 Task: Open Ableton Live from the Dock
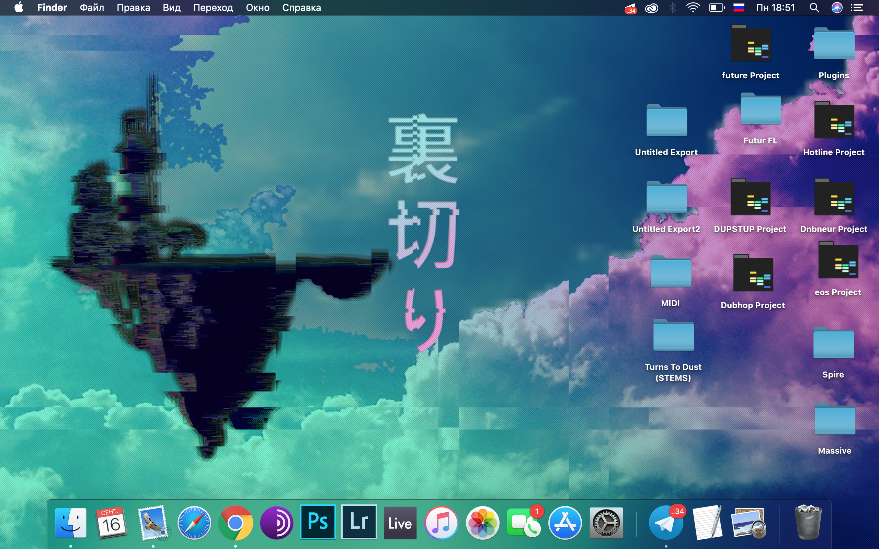(x=400, y=523)
